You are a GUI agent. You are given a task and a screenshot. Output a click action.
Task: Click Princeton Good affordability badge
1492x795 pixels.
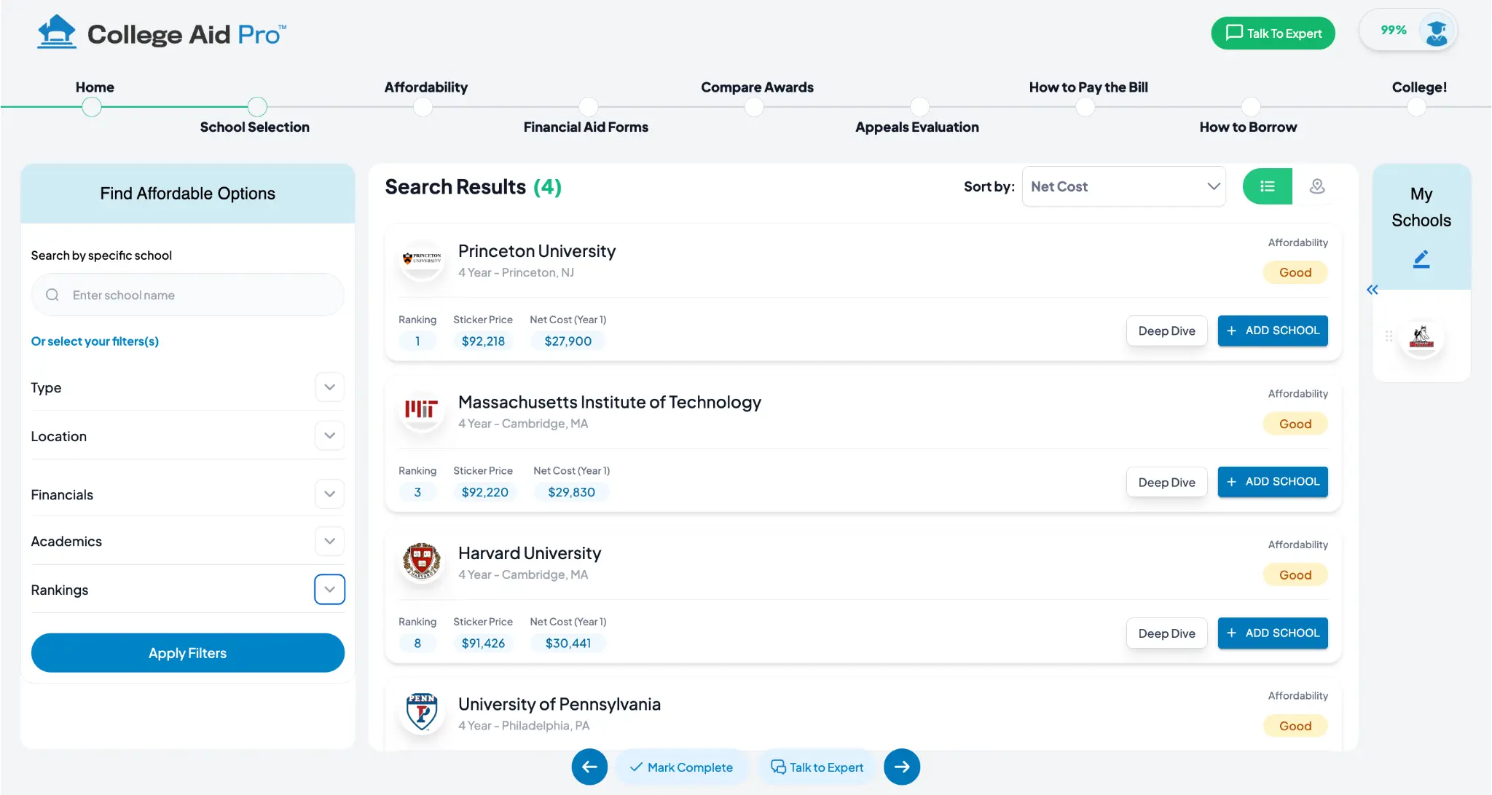1295,272
